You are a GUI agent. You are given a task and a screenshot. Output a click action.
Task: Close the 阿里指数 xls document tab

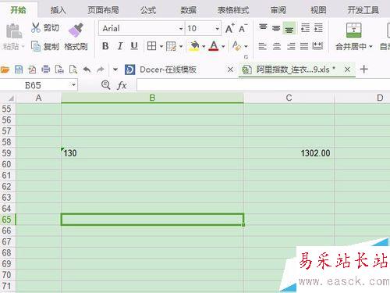[x=347, y=70]
